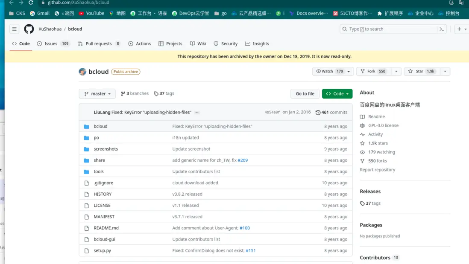
Task: Open the 控制台 bookmark
Action: tap(449, 13)
